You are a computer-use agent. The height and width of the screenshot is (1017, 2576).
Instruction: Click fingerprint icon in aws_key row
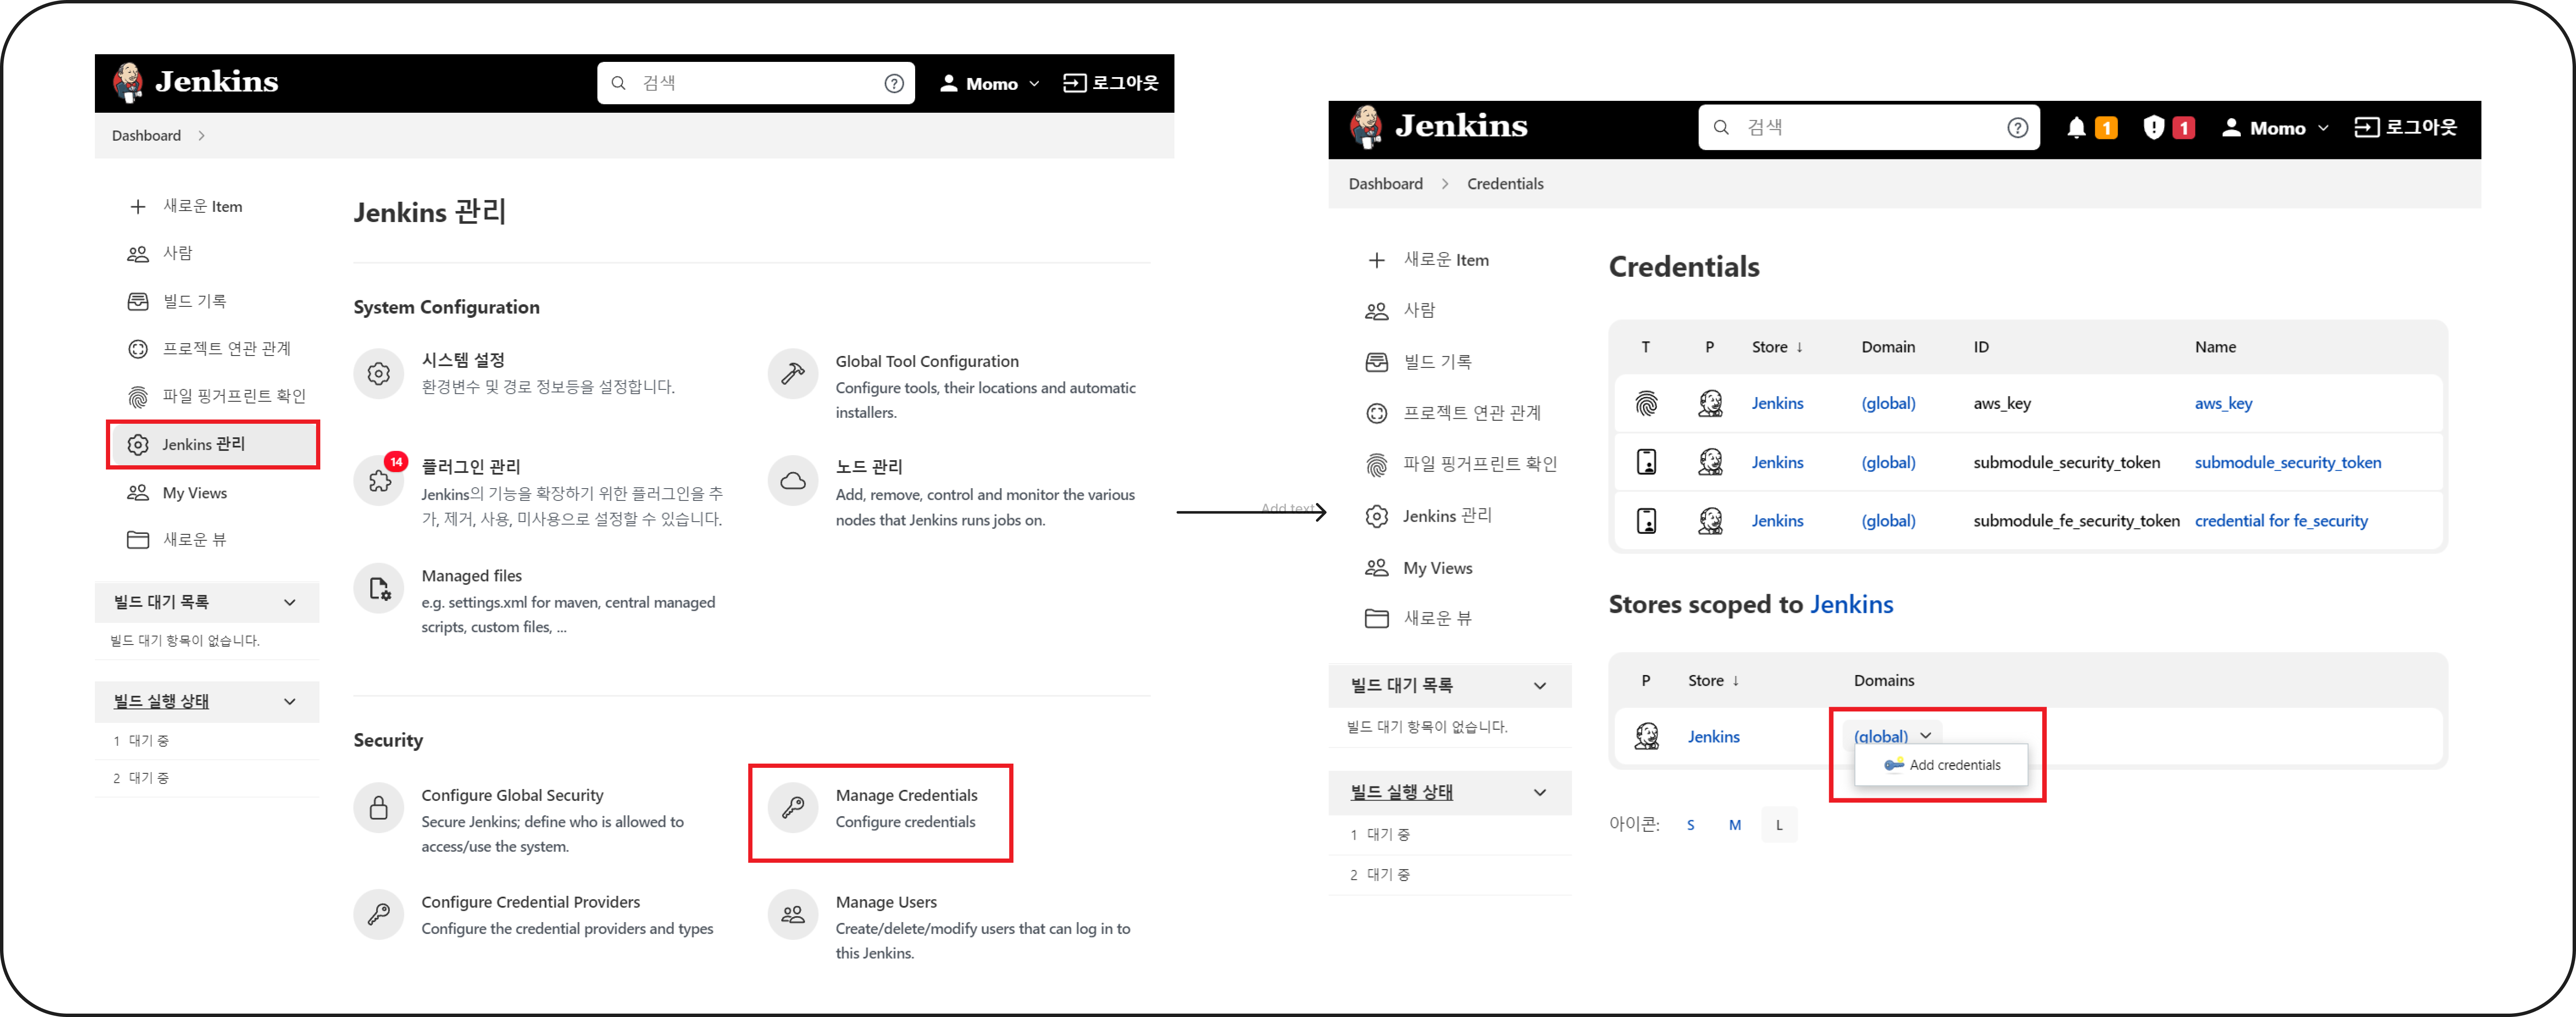[1646, 403]
